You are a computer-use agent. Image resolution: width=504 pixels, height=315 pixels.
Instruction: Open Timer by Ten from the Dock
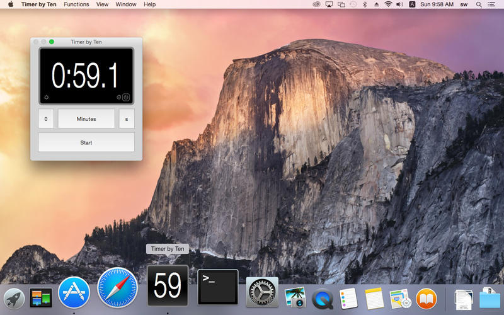(x=168, y=286)
